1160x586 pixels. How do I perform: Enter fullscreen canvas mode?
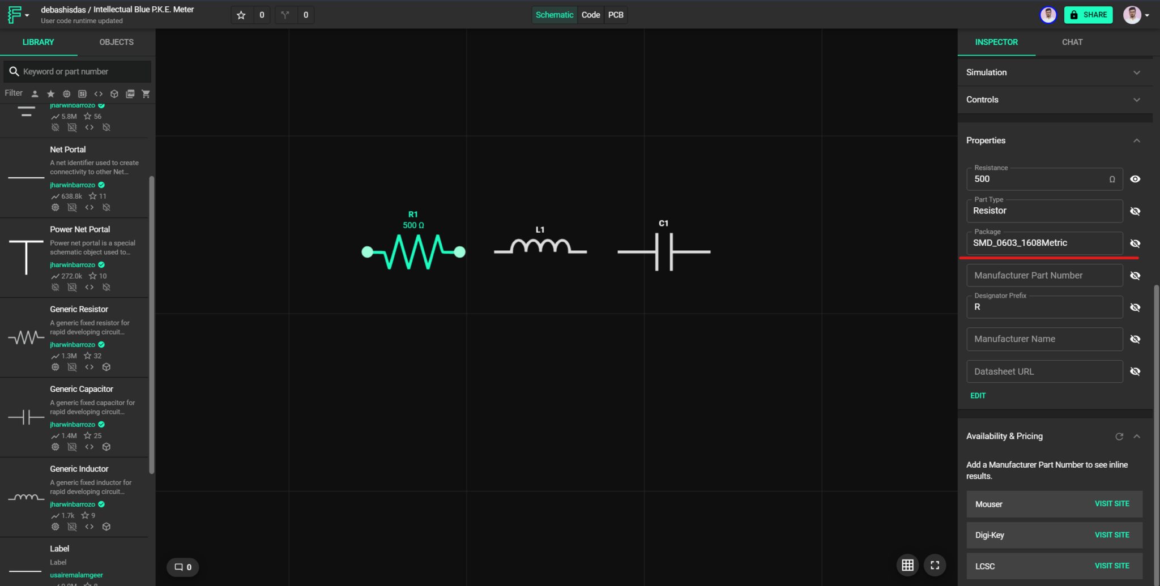pyautogui.click(x=934, y=564)
